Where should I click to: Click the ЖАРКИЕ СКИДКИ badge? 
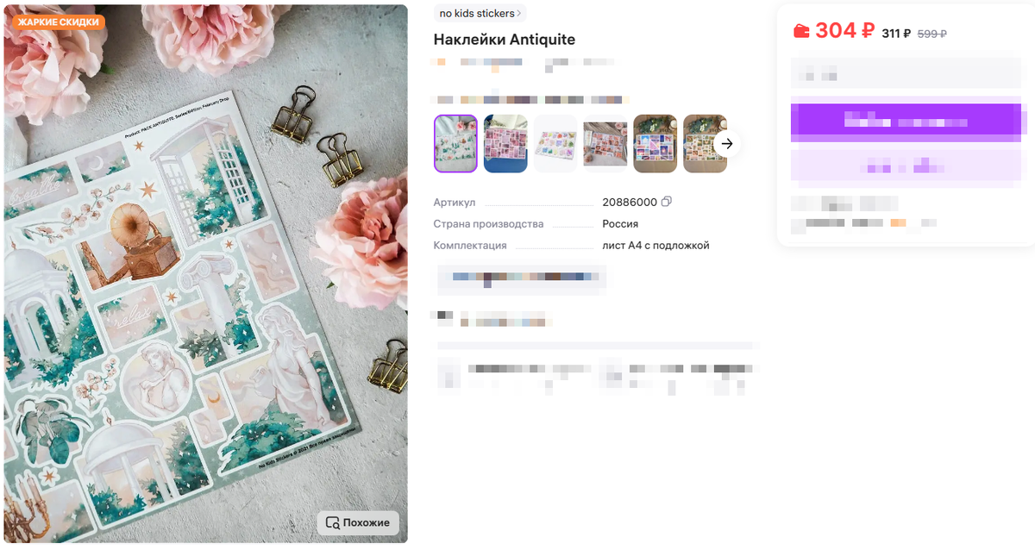pos(58,22)
